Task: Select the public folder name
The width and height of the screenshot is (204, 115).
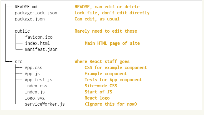Action: click(22, 31)
